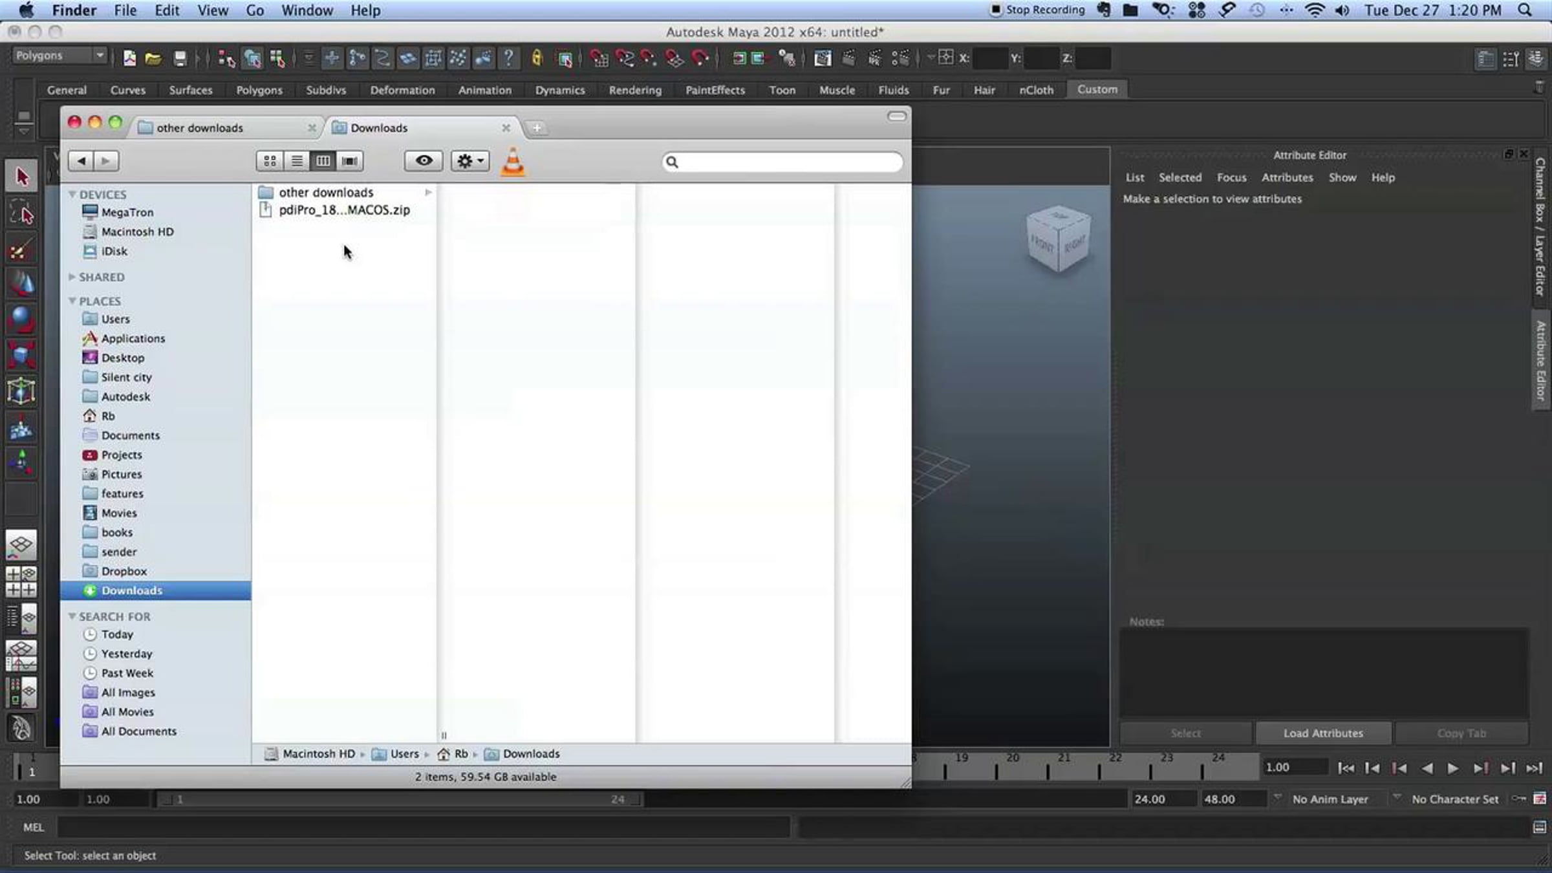Click the Copy Tab button
The image size is (1552, 873).
(x=1461, y=733)
